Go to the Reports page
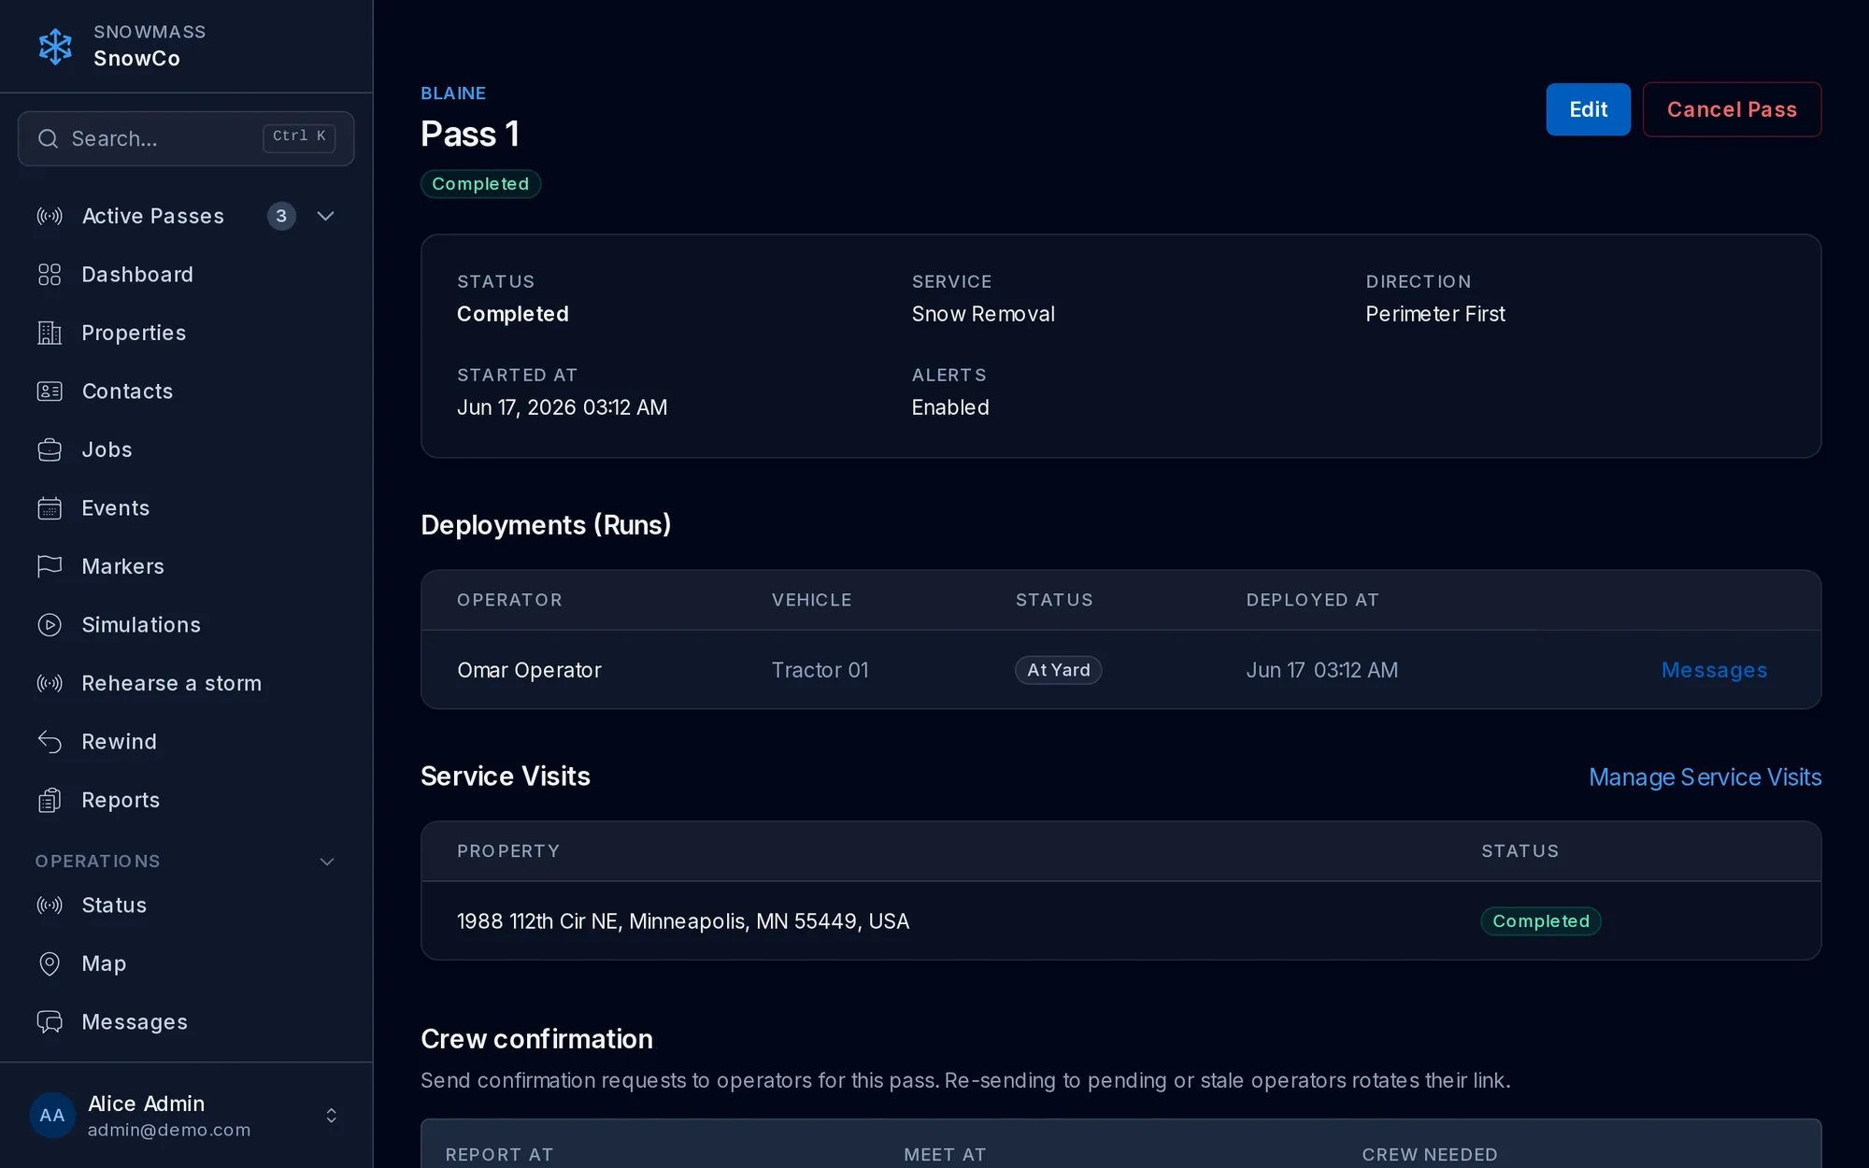The image size is (1869, 1168). [x=186, y=800]
